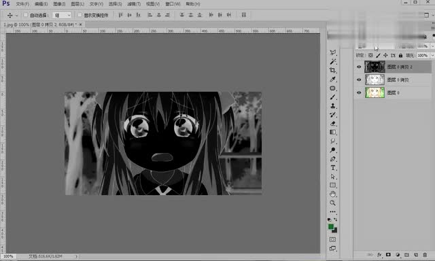Select the Eraser tool
The height and width of the screenshot is (261, 435).
[333, 124]
